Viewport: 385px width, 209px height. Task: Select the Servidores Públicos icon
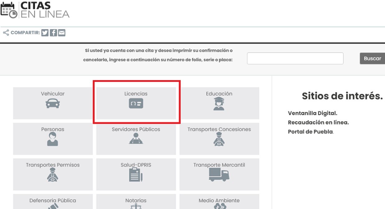[136, 139]
